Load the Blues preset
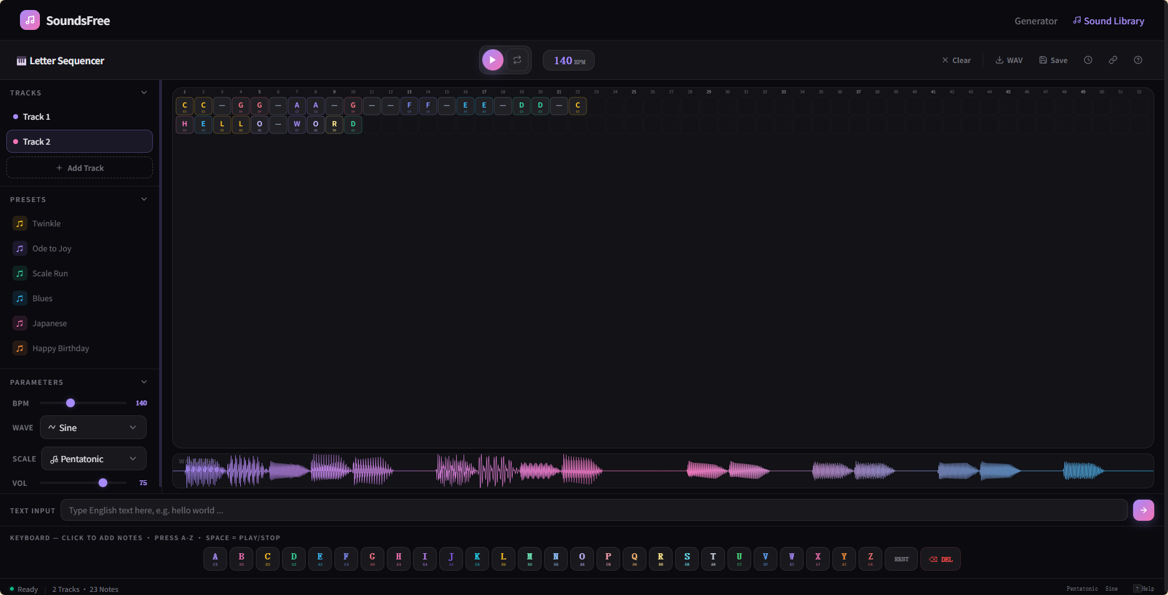This screenshot has width=1168, height=595. coord(79,298)
